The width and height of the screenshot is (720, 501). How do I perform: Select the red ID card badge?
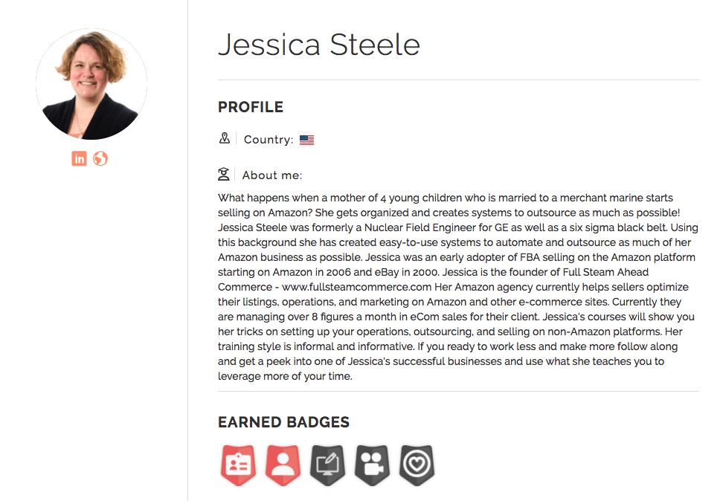[x=238, y=465]
